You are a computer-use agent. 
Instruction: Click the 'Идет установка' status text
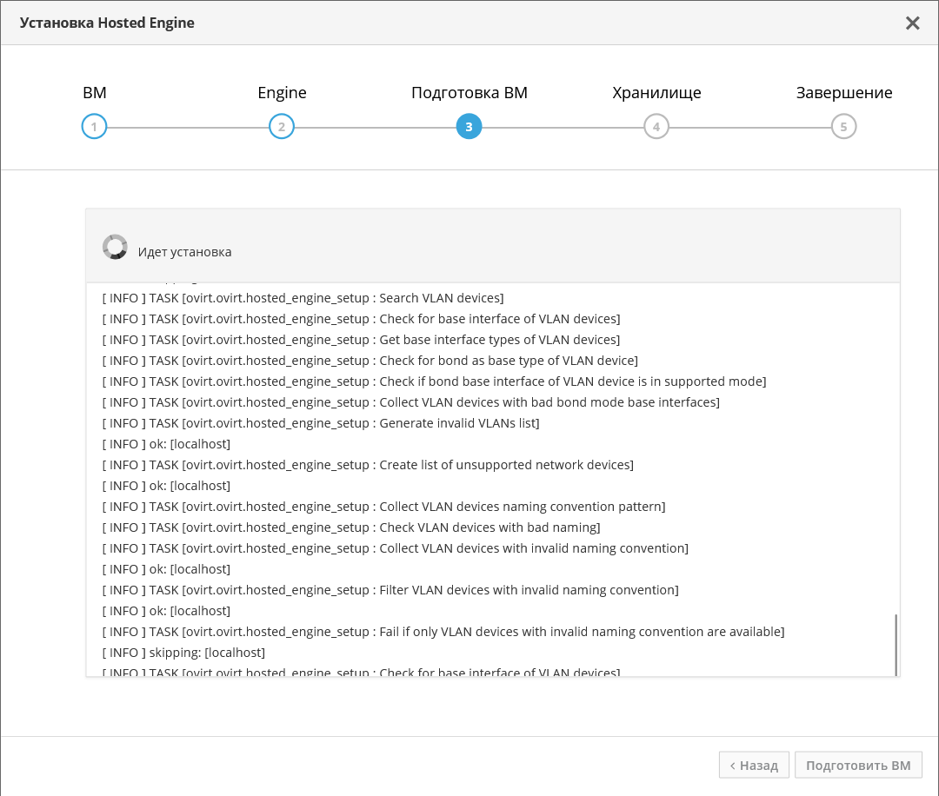coord(184,252)
